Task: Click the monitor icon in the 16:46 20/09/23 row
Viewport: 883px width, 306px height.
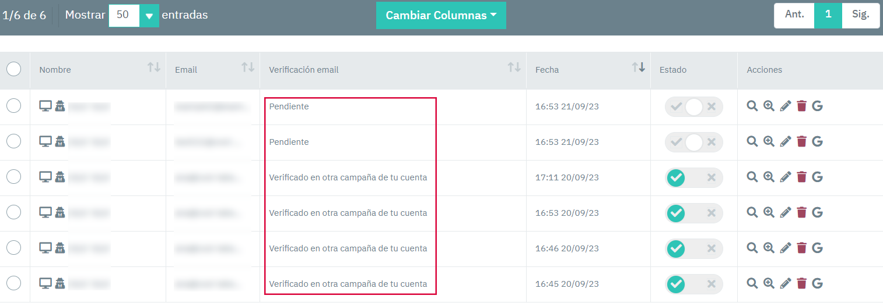Action: coord(45,248)
